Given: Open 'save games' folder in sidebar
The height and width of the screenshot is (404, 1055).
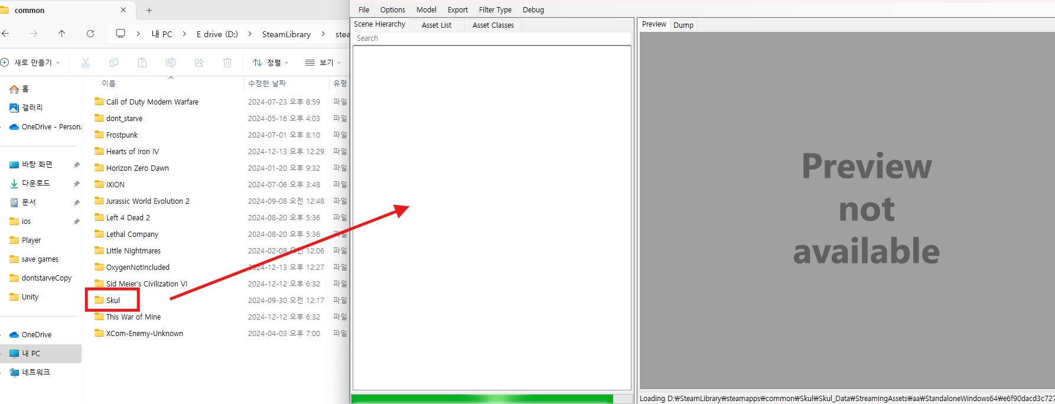Looking at the screenshot, I should point(34,259).
